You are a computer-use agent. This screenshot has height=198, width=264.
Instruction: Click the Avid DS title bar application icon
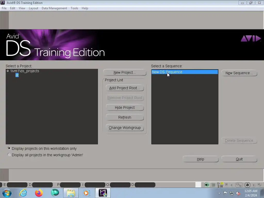[3, 3]
